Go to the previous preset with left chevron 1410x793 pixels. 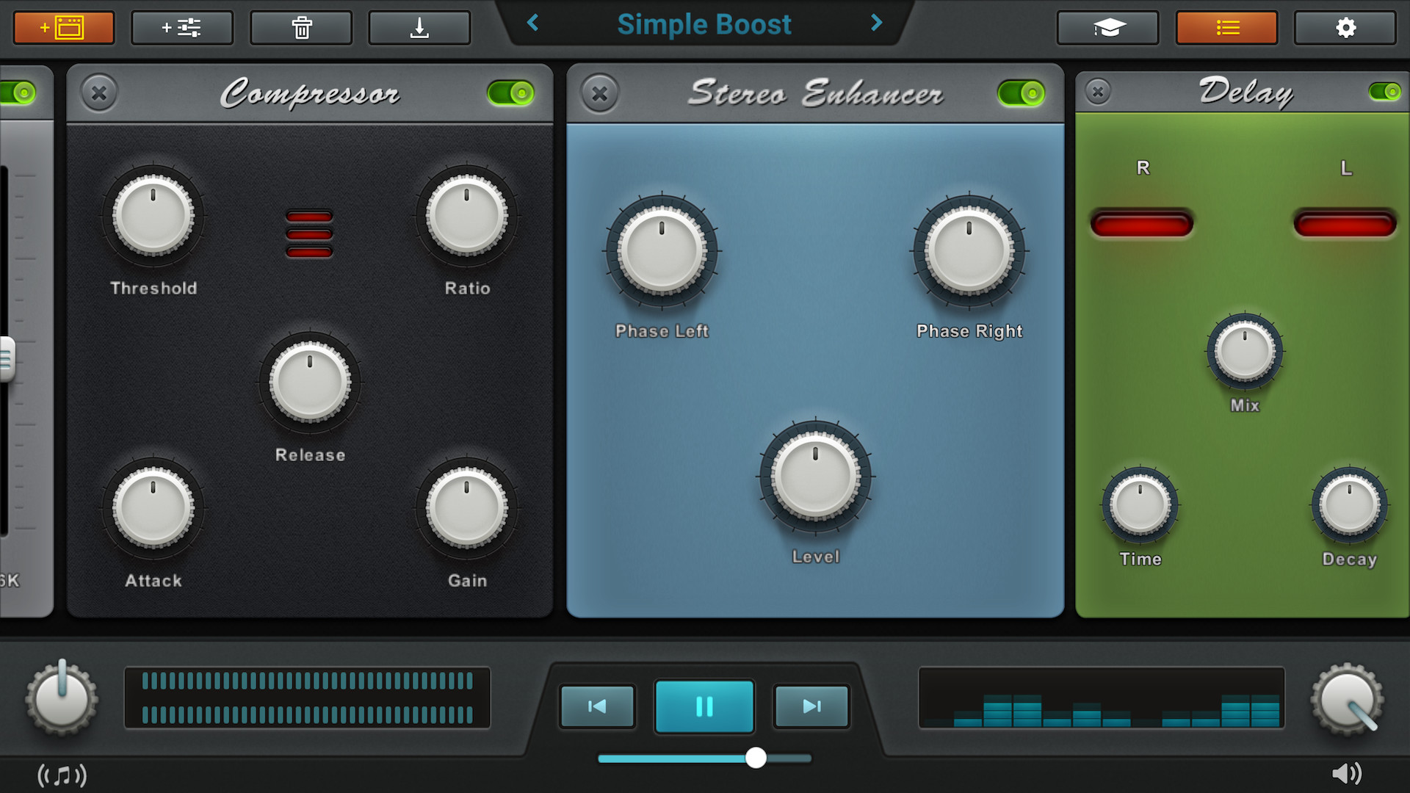coord(532,23)
